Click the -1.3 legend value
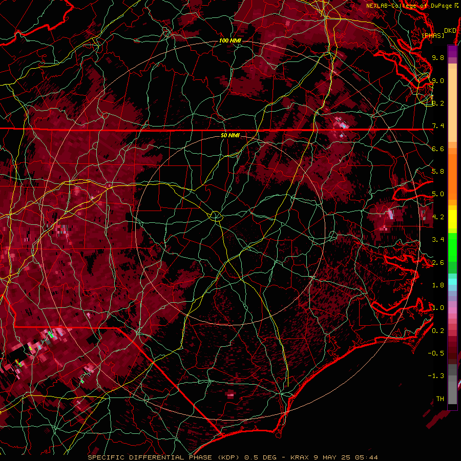The width and height of the screenshot is (461, 461). 436,376
